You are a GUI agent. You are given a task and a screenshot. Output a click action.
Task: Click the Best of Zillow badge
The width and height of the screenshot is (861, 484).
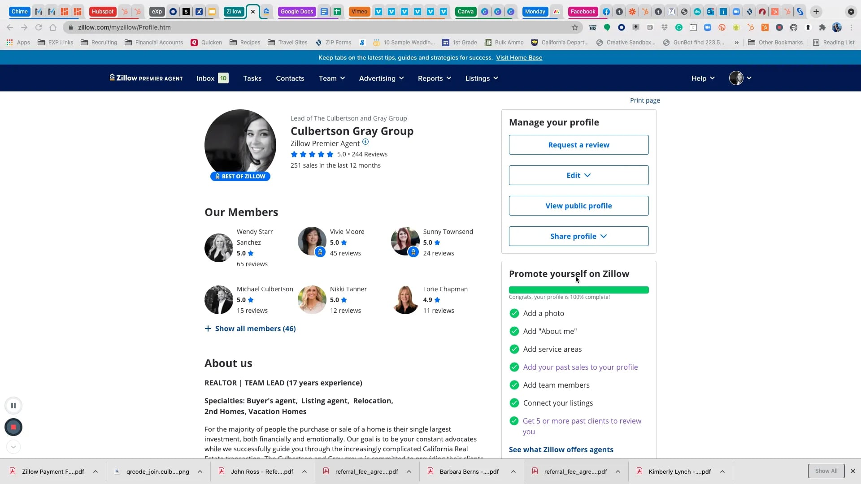[x=240, y=176]
